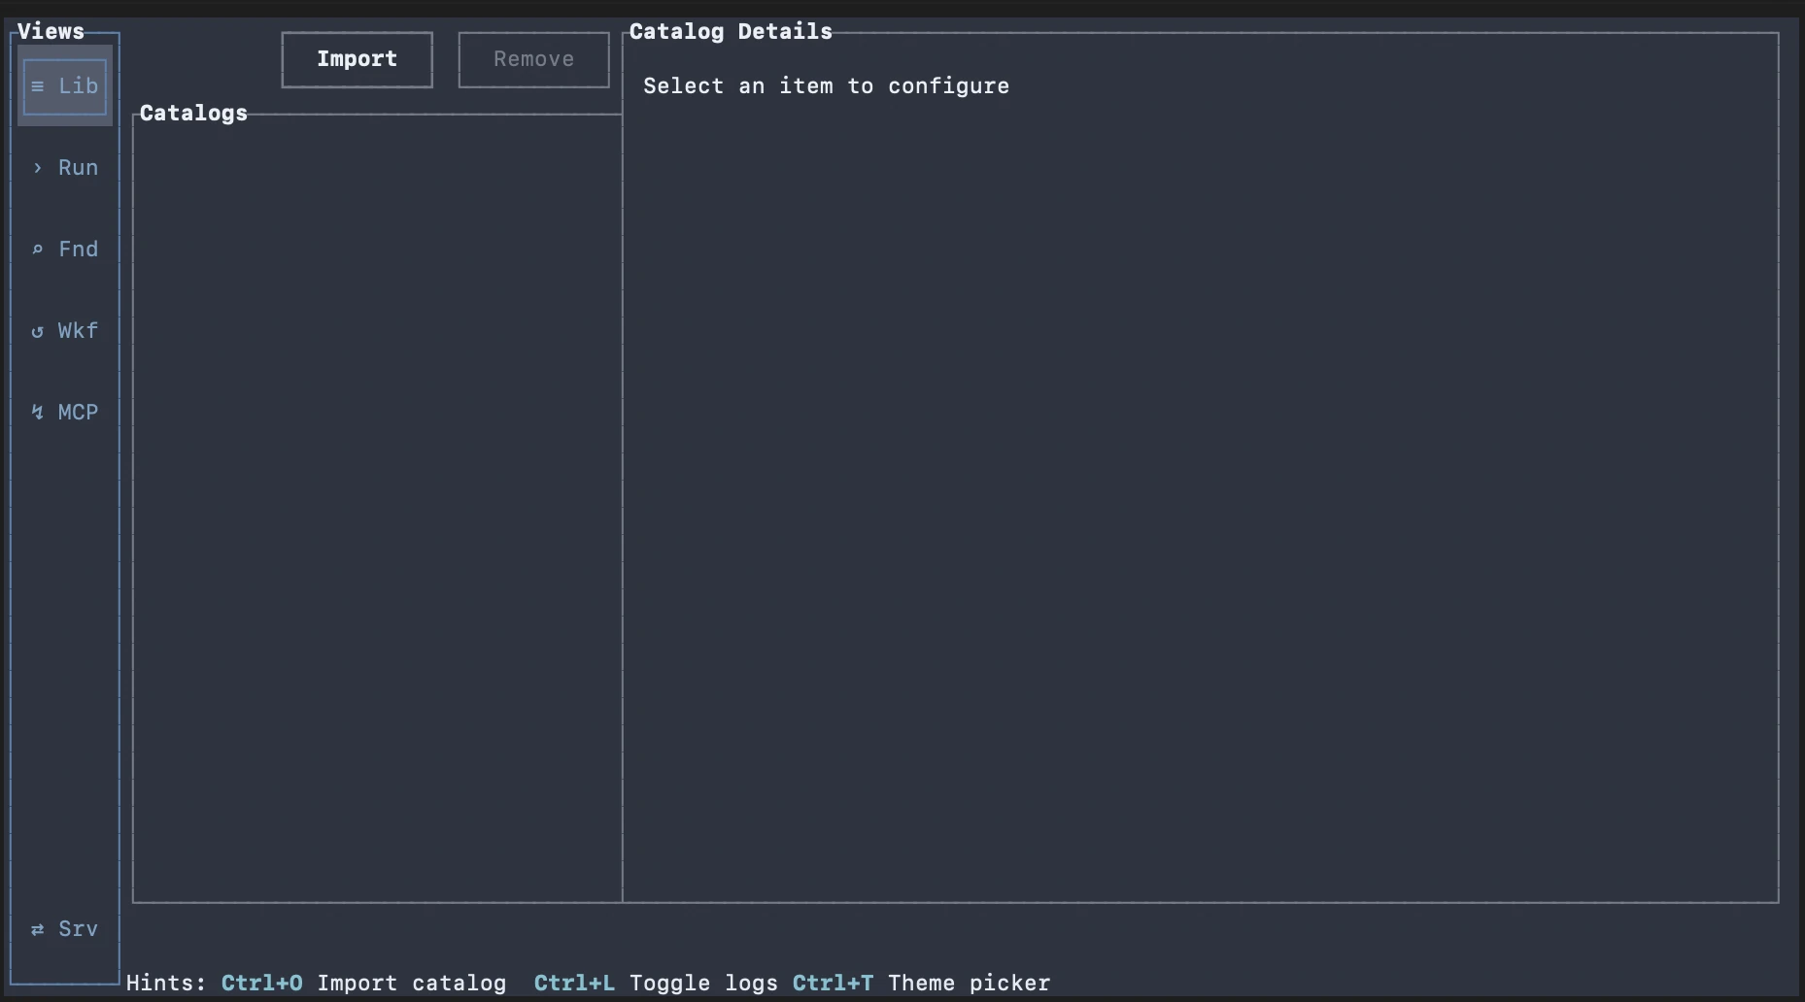Click the hamburger icon on the Lib entry

click(x=38, y=86)
